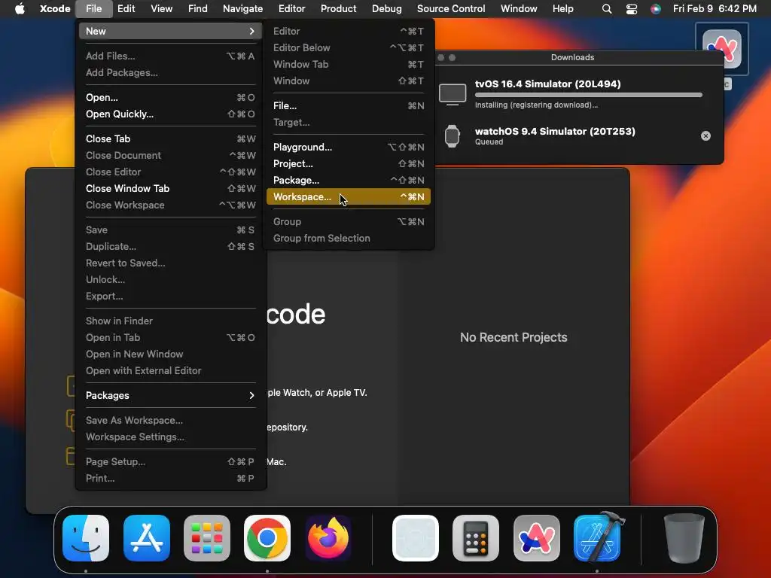
Task: Click the File menu
Action: tap(93, 9)
